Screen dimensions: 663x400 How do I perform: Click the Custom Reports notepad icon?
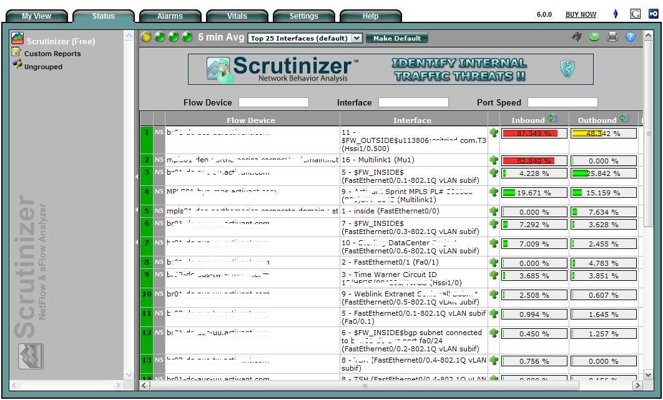click(x=17, y=53)
